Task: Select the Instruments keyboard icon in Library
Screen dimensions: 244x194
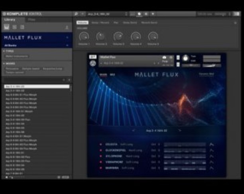Action: (x=6, y=27)
